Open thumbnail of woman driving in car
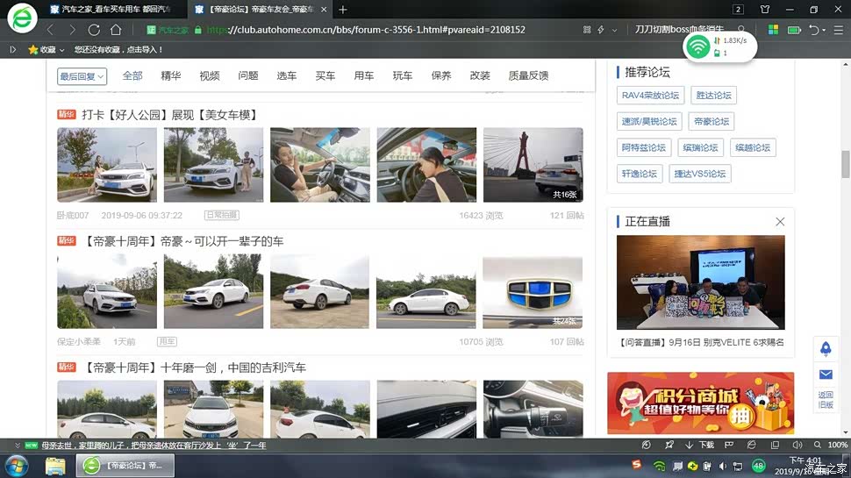 pyautogui.click(x=319, y=165)
